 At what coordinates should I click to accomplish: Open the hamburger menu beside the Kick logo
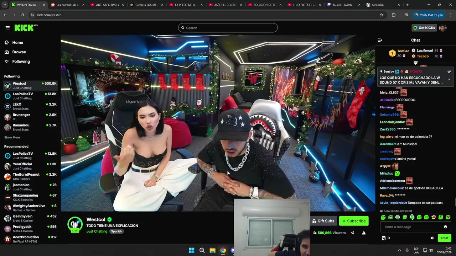pyautogui.click(x=7, y=28)
